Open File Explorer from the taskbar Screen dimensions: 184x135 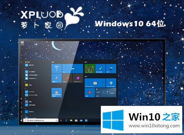(71, 120)
